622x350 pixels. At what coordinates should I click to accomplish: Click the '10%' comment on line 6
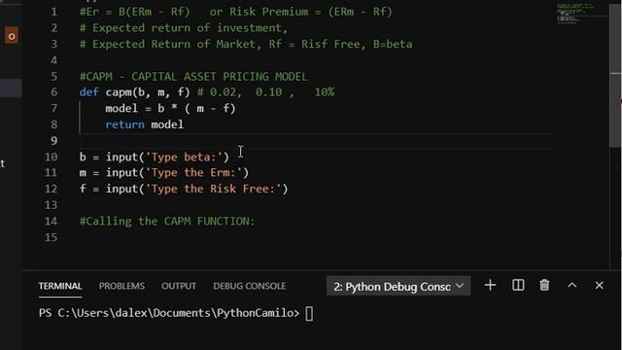pos(324,92)
